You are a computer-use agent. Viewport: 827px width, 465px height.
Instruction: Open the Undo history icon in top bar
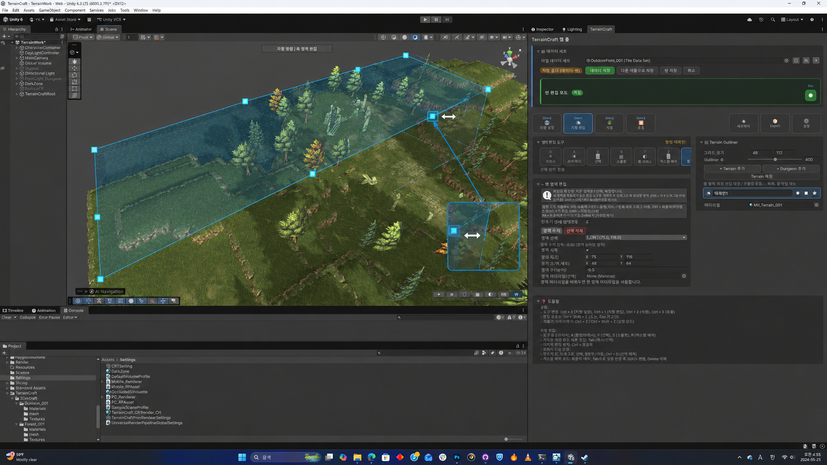761,20
